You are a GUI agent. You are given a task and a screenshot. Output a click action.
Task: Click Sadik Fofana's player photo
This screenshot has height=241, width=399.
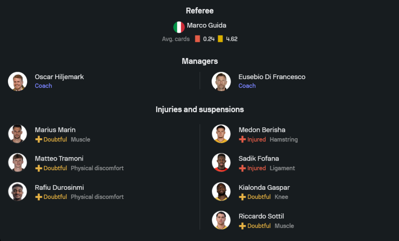click(x=221, y=163)
